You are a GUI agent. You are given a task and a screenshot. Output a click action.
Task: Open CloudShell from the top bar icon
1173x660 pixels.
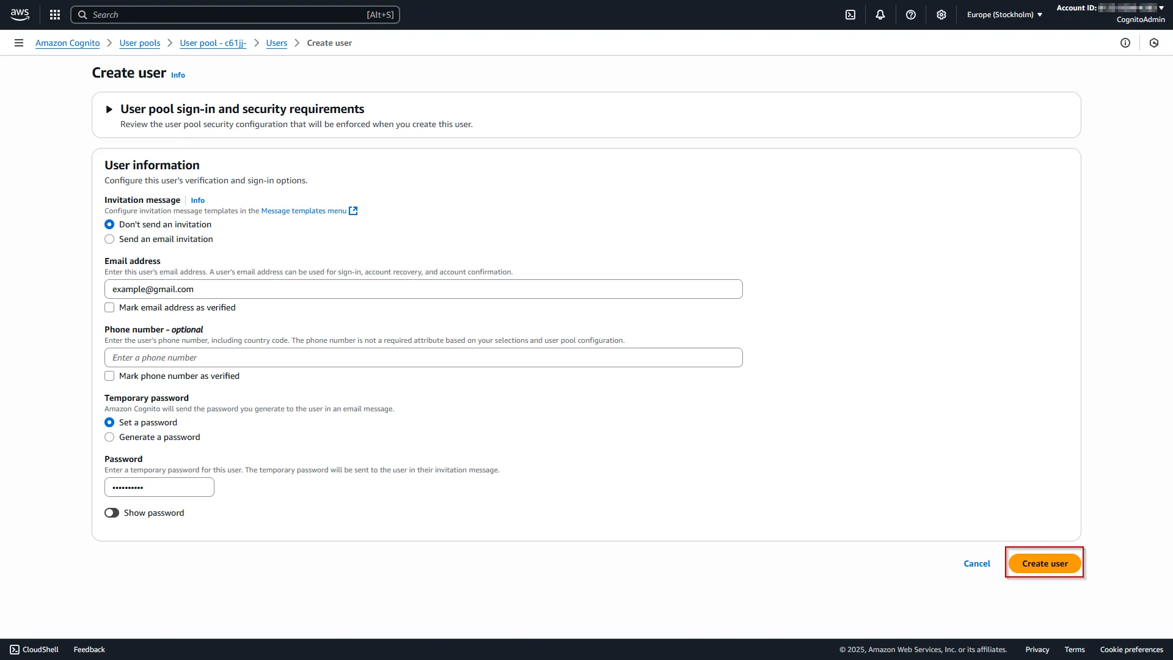tap(850, 15)
